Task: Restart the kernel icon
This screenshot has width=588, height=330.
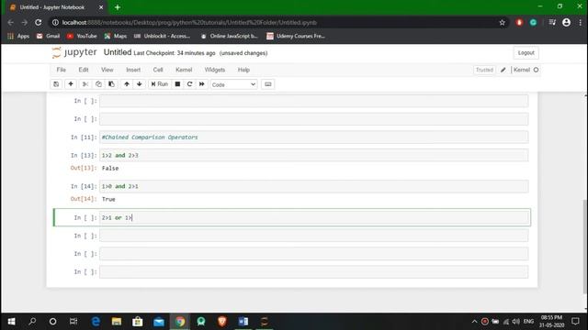Action: coord(190,84)
